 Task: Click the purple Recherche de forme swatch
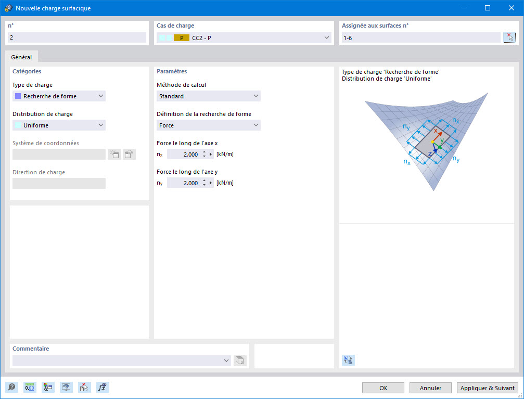[x=18, y=96]
